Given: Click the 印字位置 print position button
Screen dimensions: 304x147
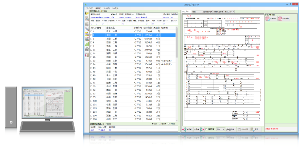Looking at the screenshot, I should (x=243, y=129).
